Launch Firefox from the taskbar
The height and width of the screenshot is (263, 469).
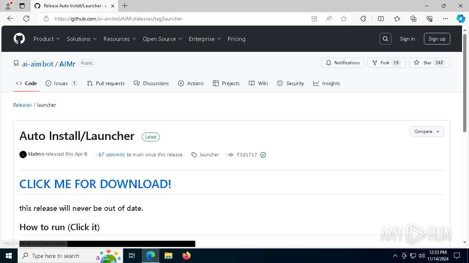[187, 256]
